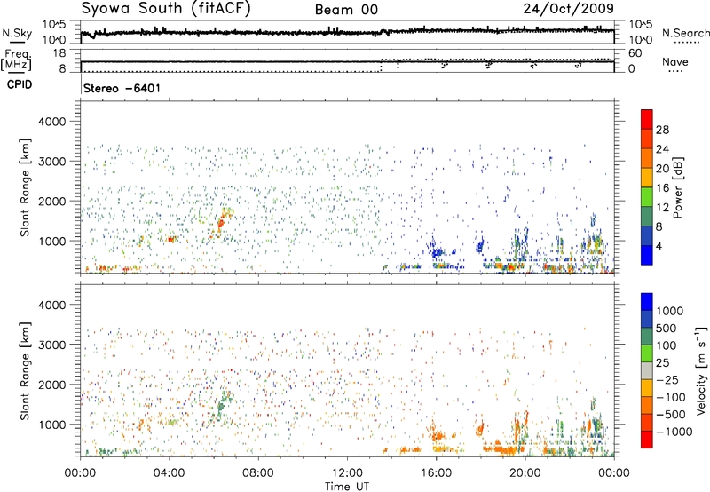
Task: Click the '08:00' time tick label
Action: pos(258,473)
